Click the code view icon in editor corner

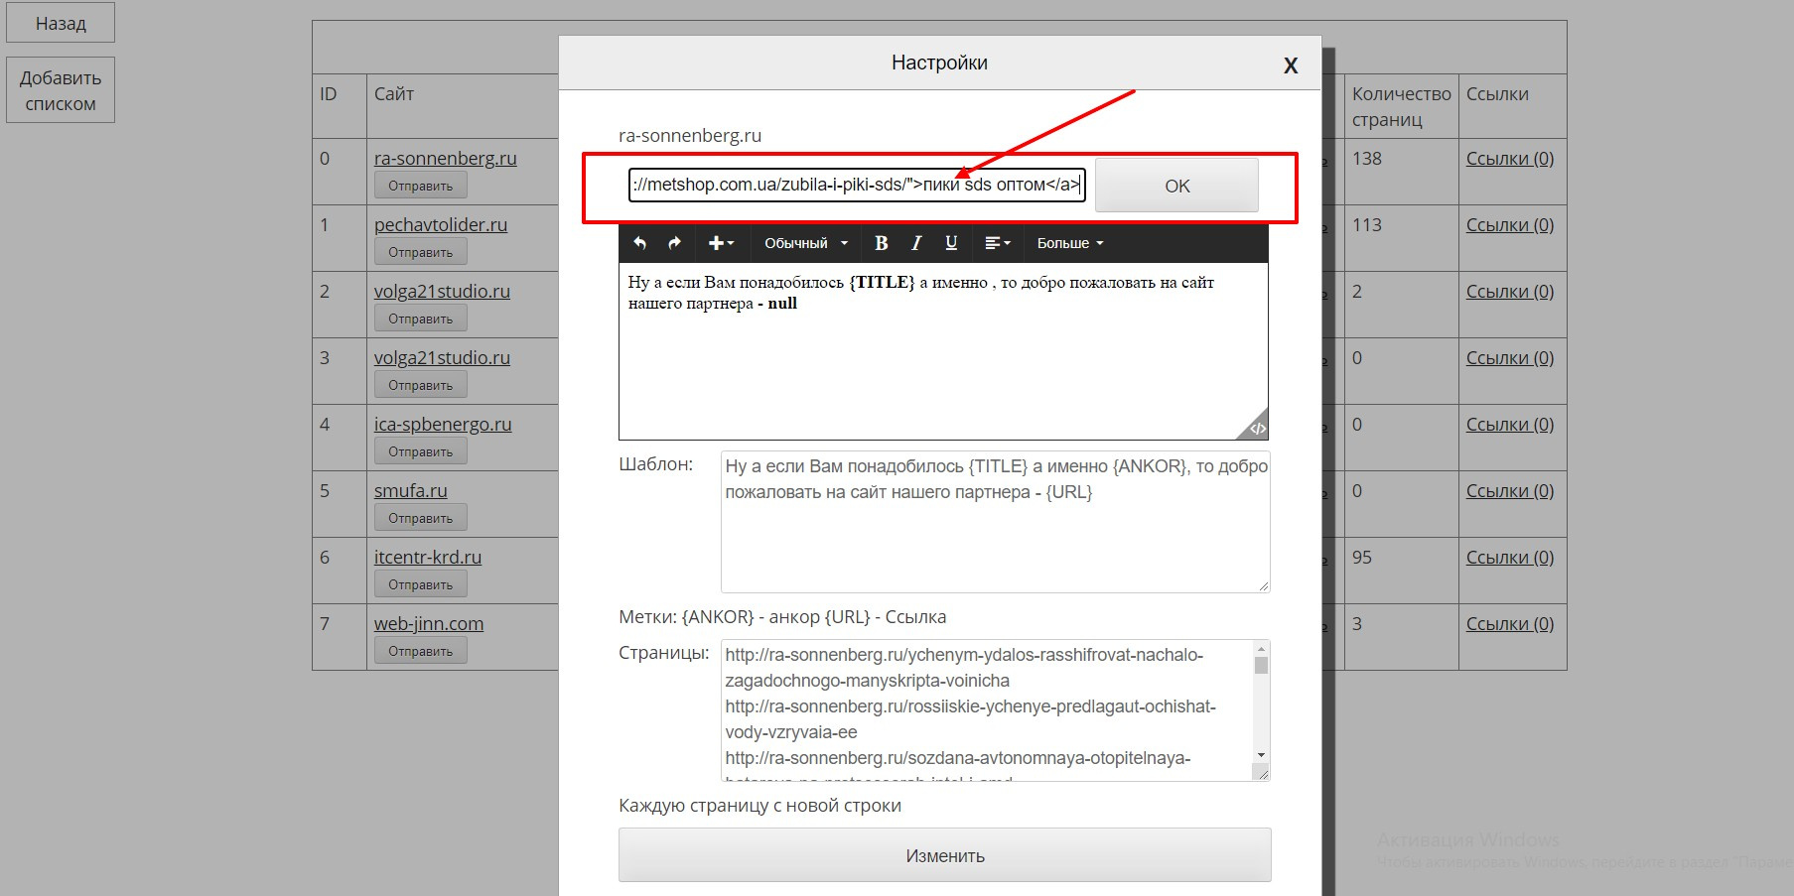(1257, 428)
